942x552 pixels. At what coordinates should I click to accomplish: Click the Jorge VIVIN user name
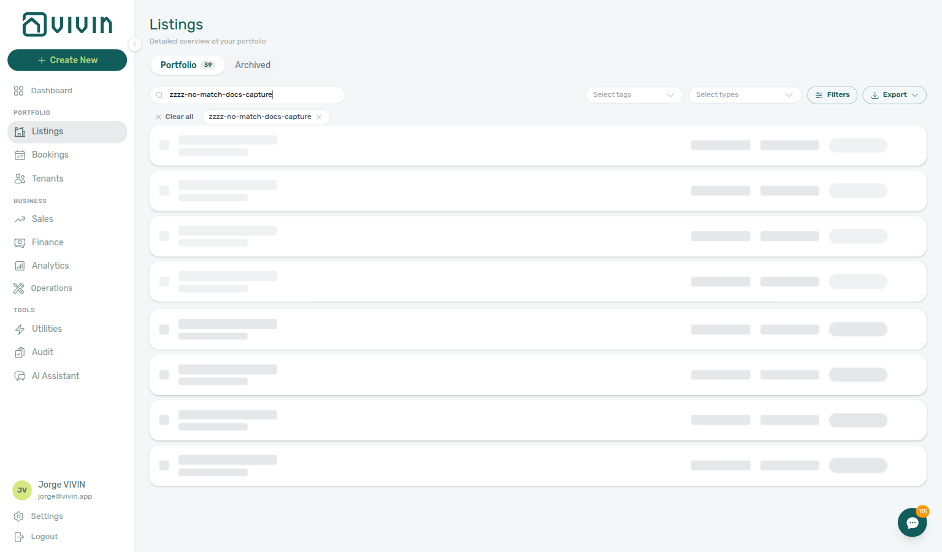click(61, 485)
